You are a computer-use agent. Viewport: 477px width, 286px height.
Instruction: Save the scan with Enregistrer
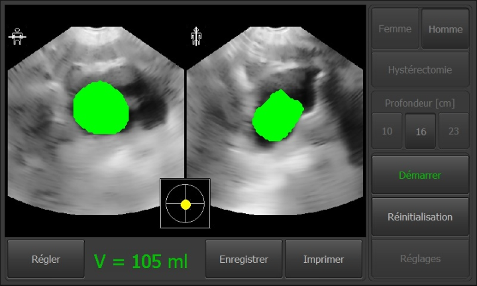(x=244, y=260)
